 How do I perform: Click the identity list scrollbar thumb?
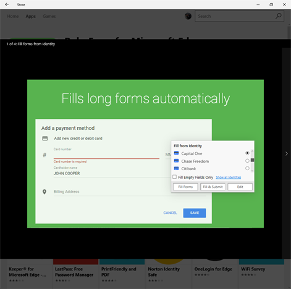252,160
